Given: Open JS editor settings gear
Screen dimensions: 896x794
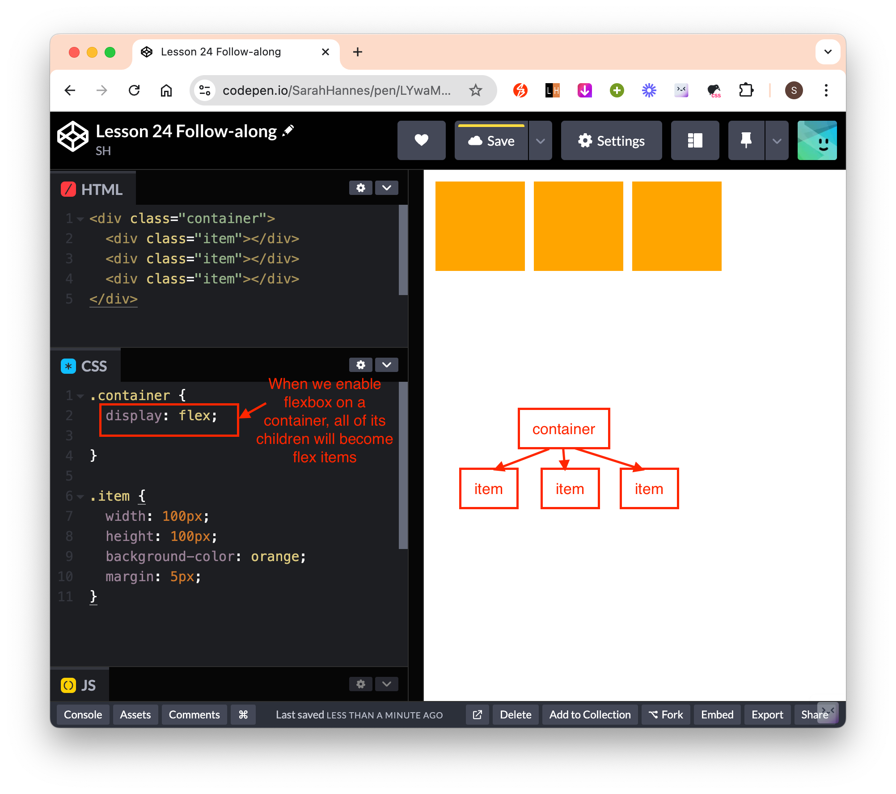Looking at the screenshot, I should click(360, 684).
